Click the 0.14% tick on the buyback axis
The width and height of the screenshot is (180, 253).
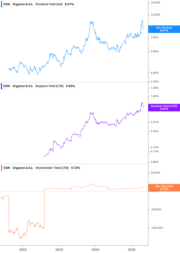[154, 147]
